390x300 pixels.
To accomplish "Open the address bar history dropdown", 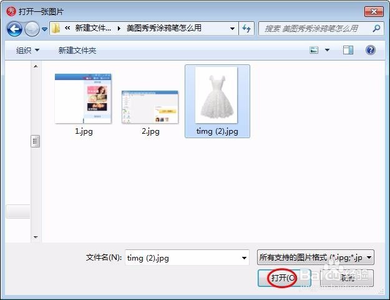I will (232, 29).
